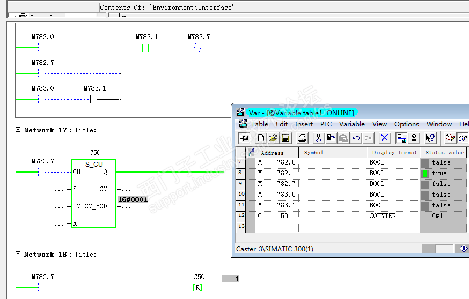Open the Window menu
The width and height of the screenshot is (469, 299).
439,124
